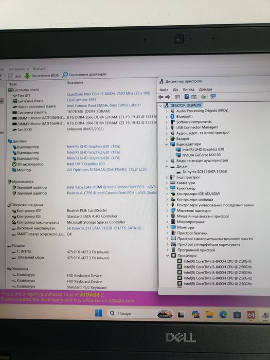270x360 pixels.
Task: Click Оновлення BIOS button in AIDA64
Action: [x=42, y=76]
